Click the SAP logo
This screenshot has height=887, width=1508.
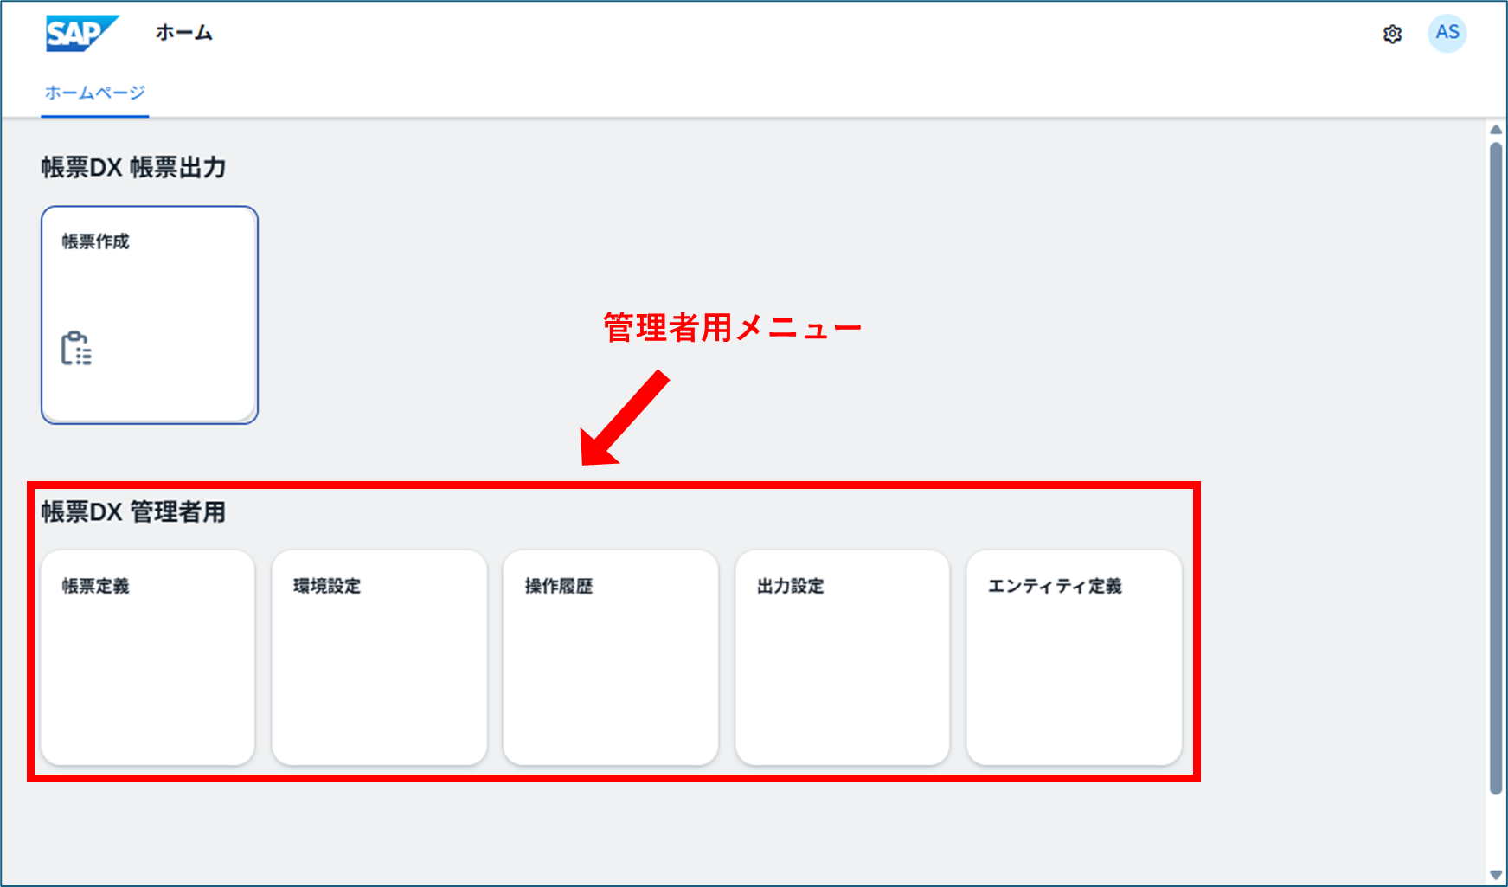80,34
